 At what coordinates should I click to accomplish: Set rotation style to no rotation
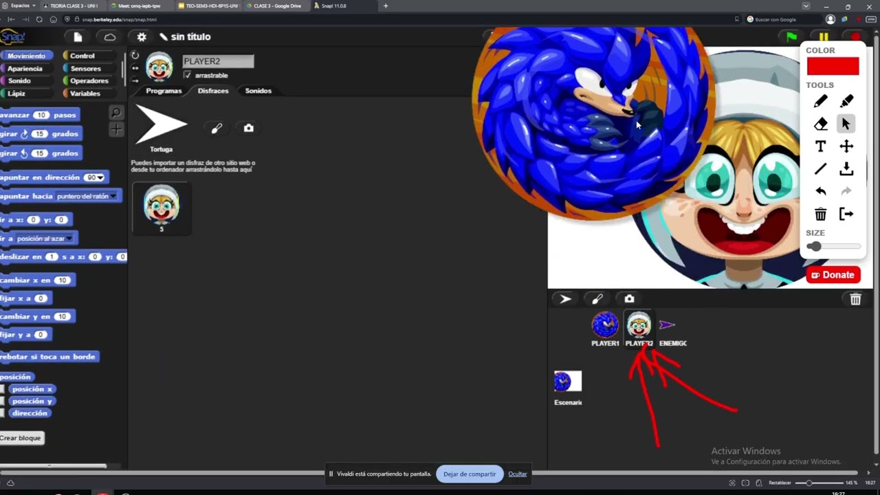(x=135, y=80)
